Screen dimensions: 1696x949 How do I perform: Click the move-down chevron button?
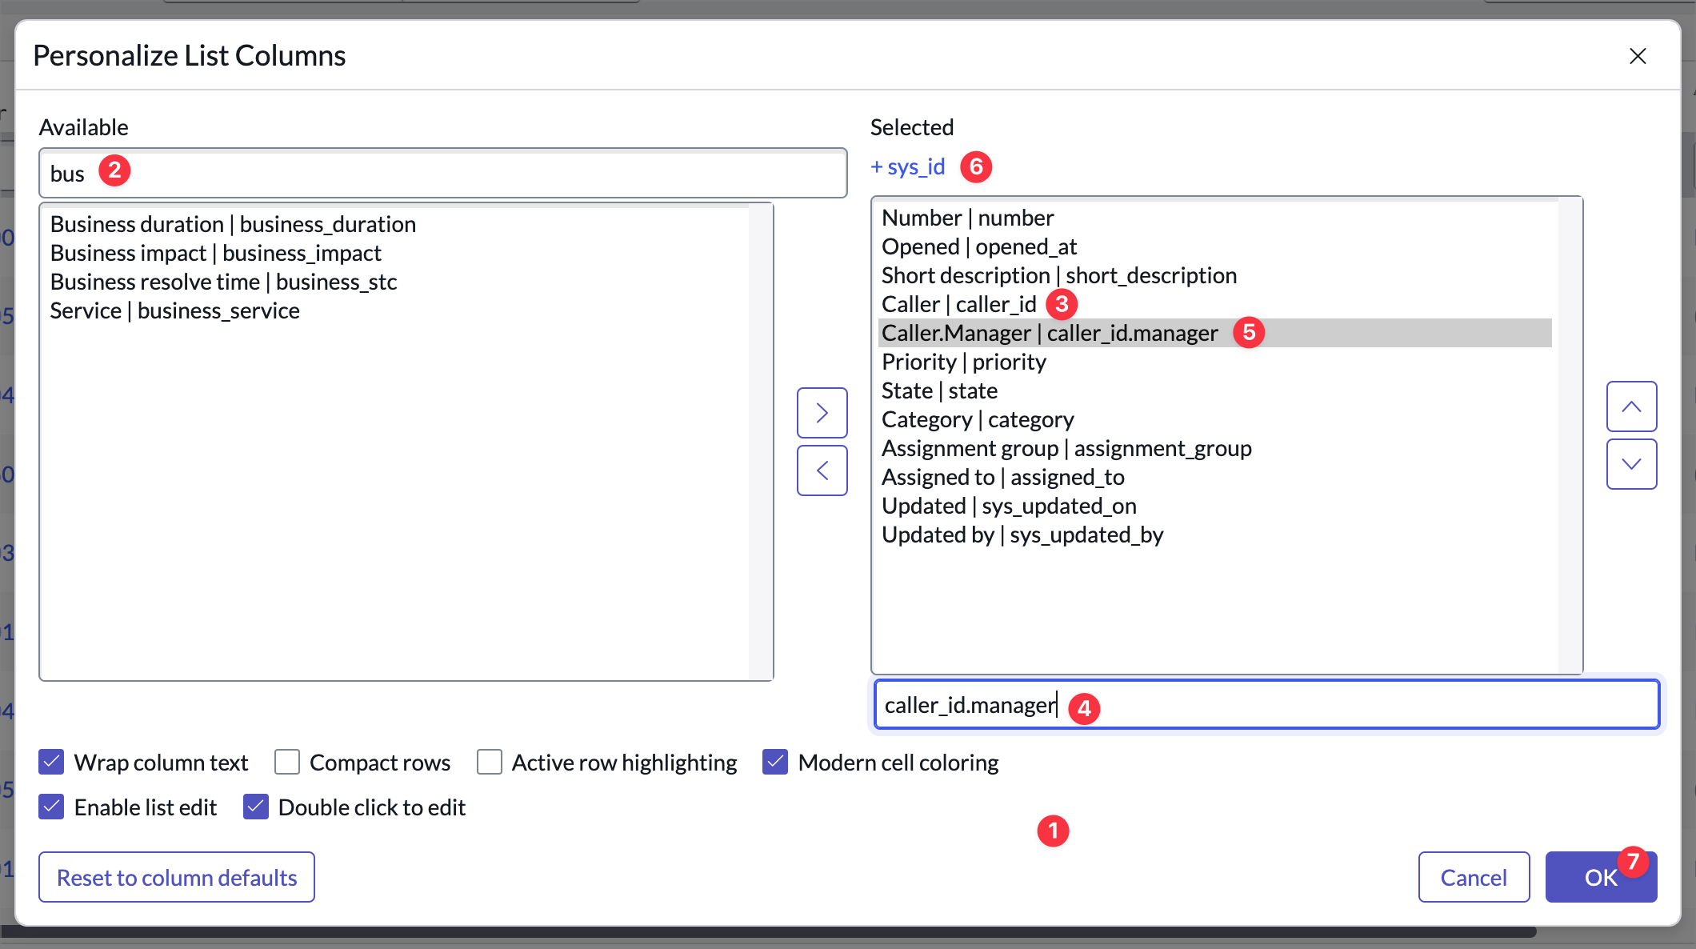(1631, 464)
